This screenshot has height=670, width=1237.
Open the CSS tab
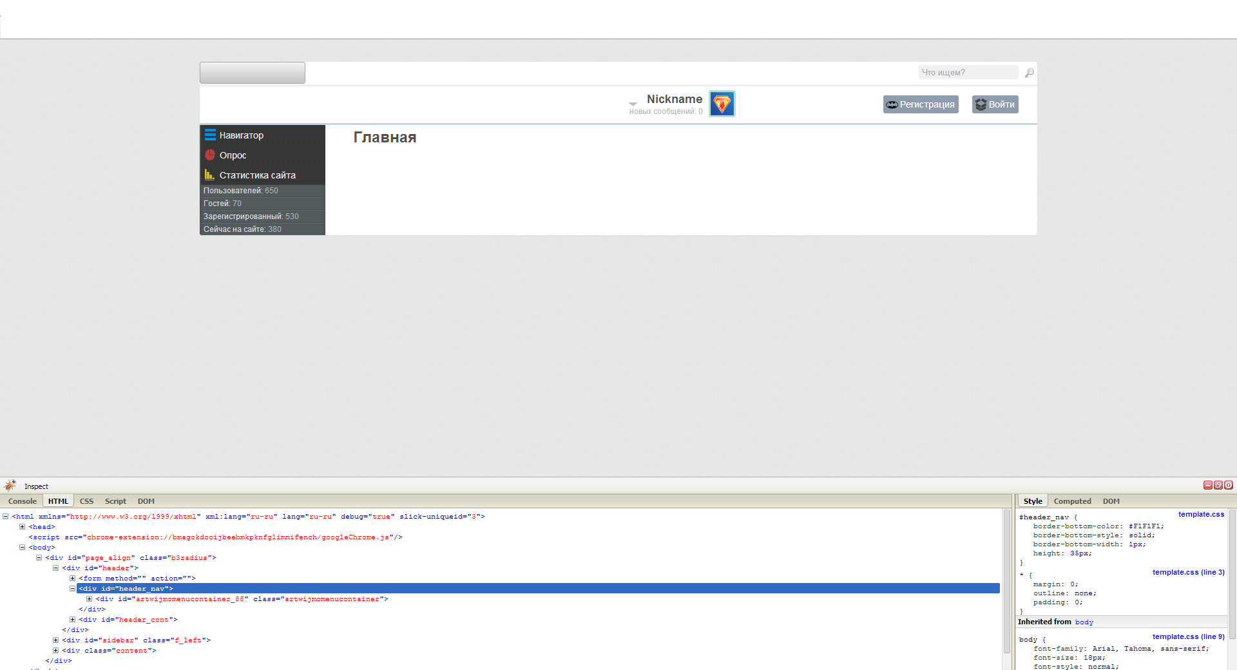[x=86, y=501]
